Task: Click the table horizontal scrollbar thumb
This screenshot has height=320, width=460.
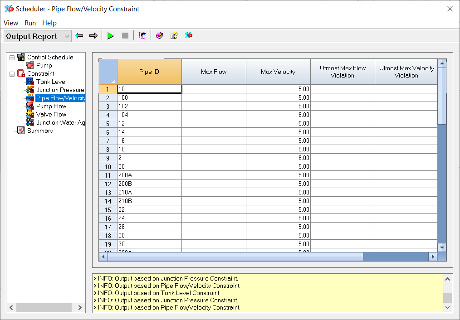Action: coord(235,257)
